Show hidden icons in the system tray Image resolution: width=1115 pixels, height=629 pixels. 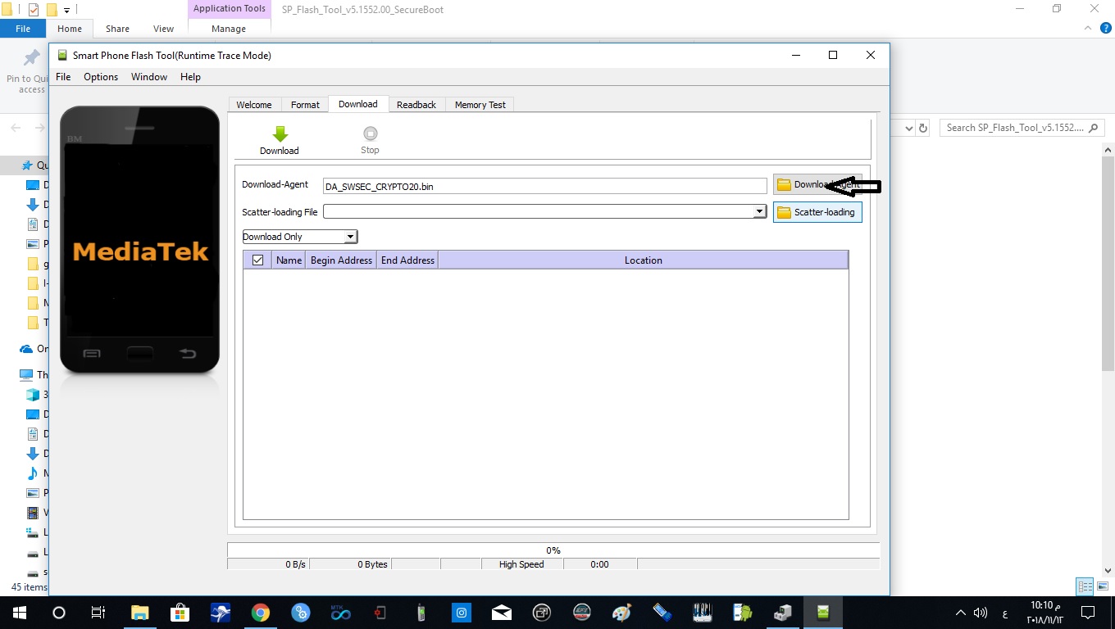(961, 613)
